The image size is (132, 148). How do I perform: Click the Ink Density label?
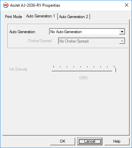[x=18, y=69]
